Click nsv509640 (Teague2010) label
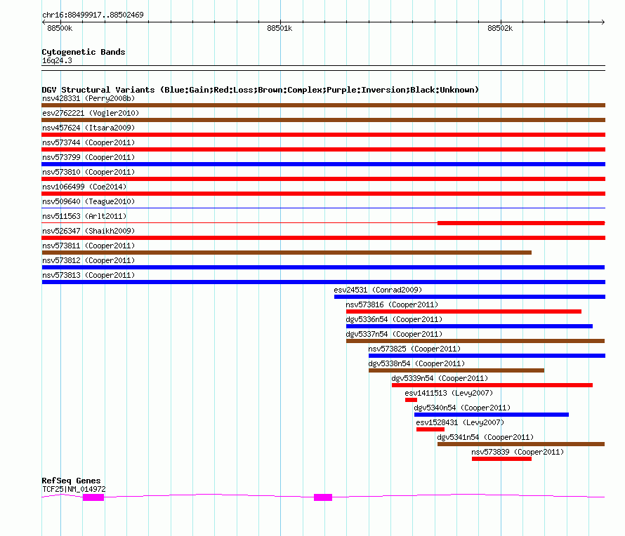625x536 pixels. (88, 201)
